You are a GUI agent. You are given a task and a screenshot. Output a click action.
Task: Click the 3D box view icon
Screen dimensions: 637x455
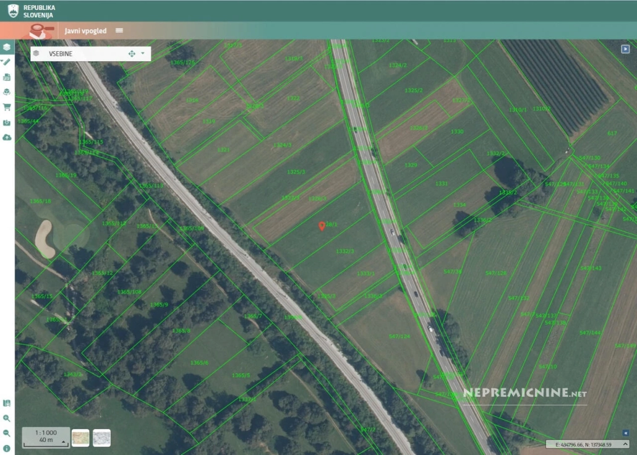point(7,92)
